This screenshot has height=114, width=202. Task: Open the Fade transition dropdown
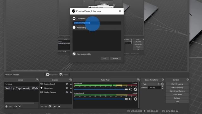(151, 84)
